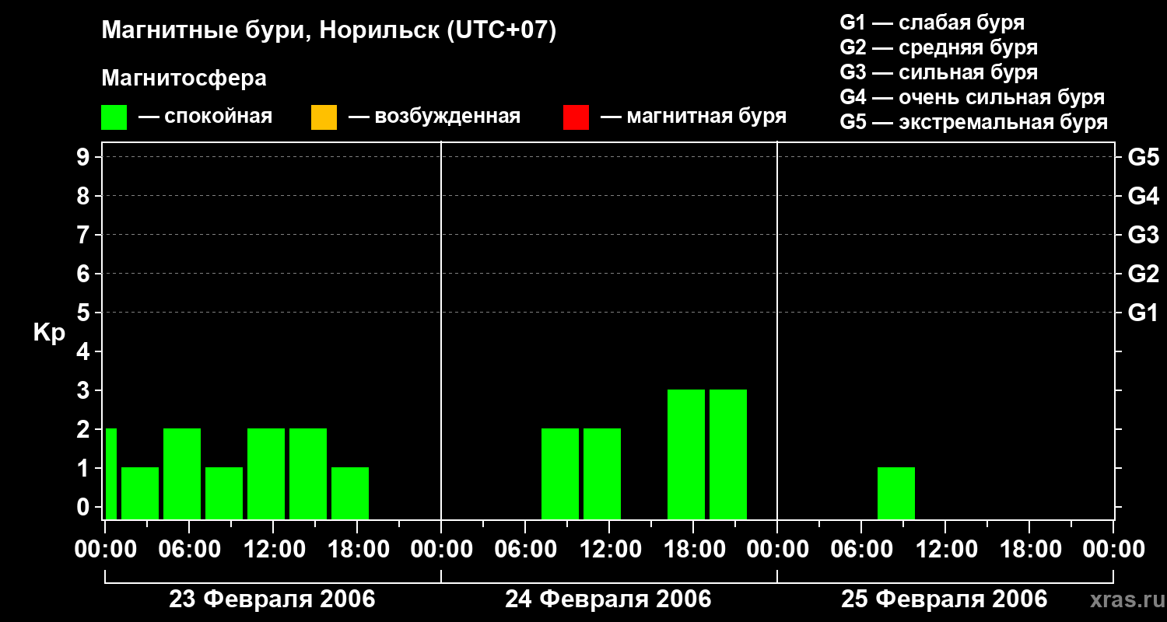Click the '06:00' time label for 25 Февраля

(x=861, y=549)
